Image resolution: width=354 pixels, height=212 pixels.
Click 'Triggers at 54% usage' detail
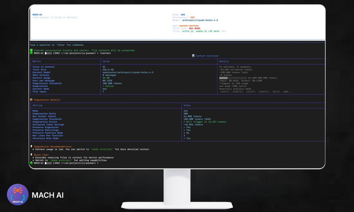coord(234,83)
